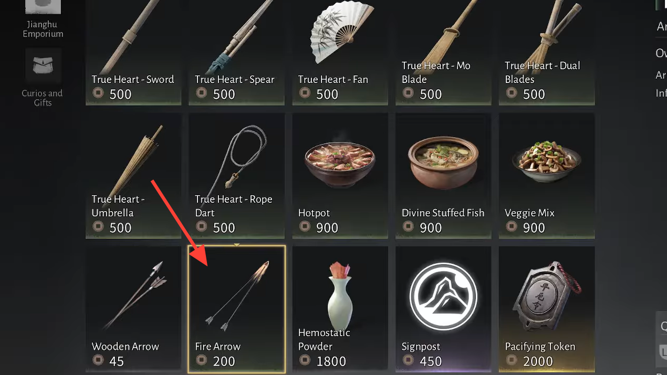
Task: Choose the Hemostatic Powder vase
Action: pyautogui.click(x=340, y=309)
